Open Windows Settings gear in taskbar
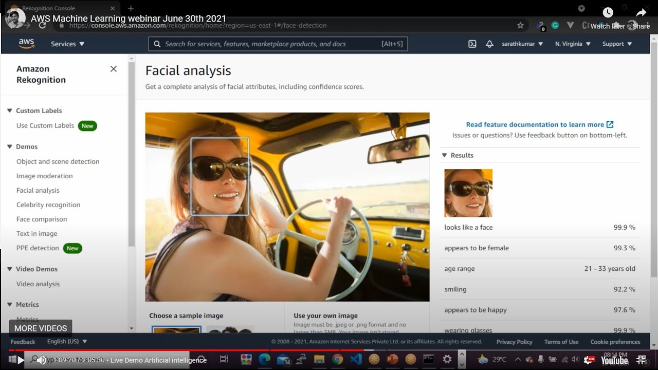The height and width of the screenshot is (370, 658). pyautogui.click(x=447, y=359)
